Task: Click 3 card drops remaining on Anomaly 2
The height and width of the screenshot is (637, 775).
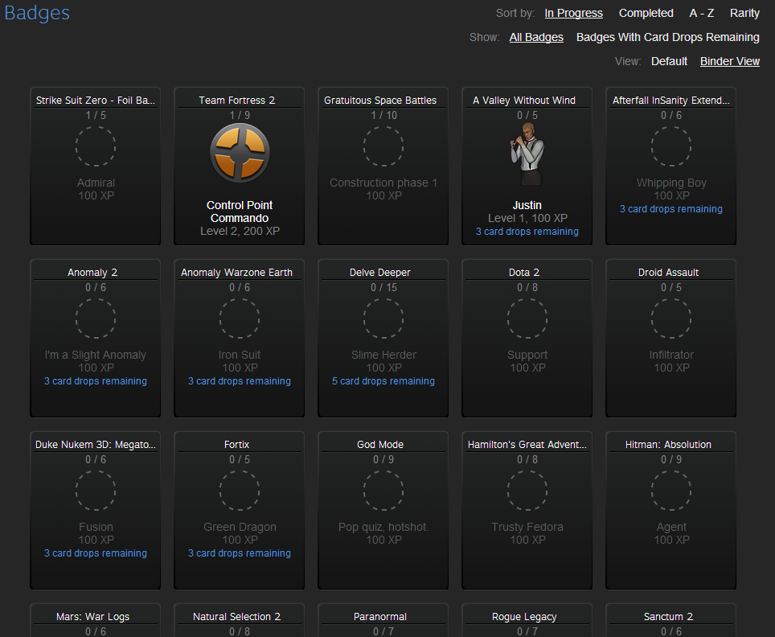Action: pos(96,381)
